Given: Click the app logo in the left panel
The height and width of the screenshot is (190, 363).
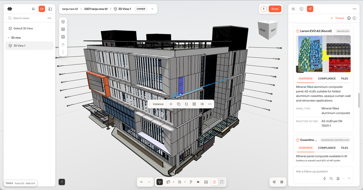Looking at the screenshot, I should click(x=10, y=9).
